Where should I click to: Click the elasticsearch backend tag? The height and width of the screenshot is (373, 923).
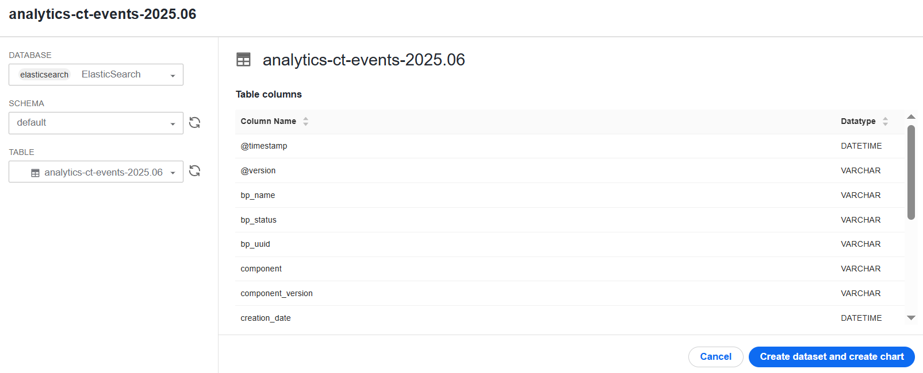[x=44, y=75]
